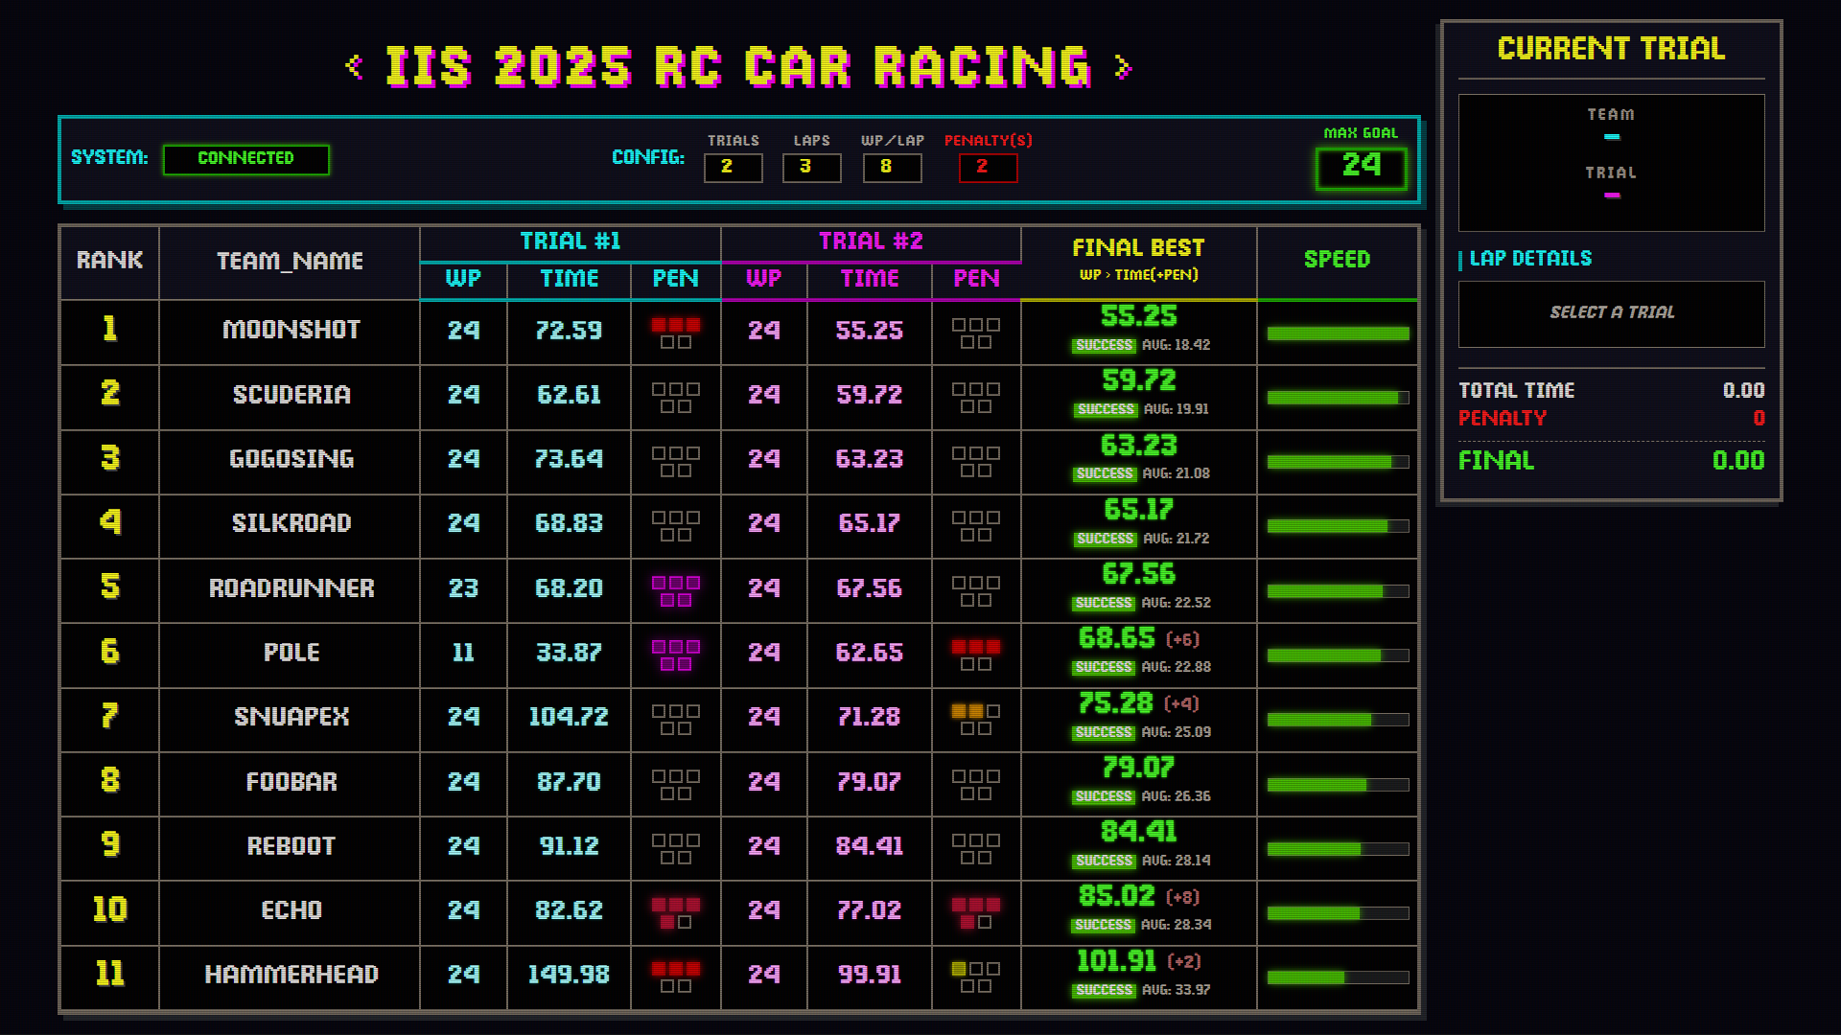Edit the LAPS config value field
Image resolution: width=1841 pixels, height=1035 pixels.
pos(811,167)
